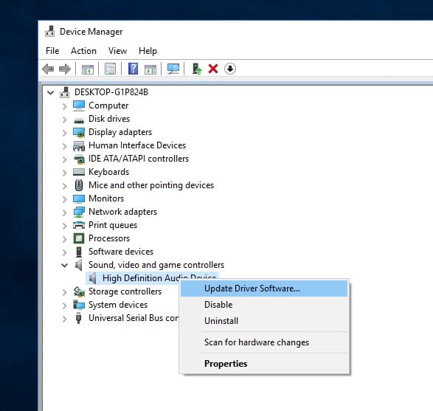This screenshot has height=411, width=433.
Task: Choose Disable from the context menu
Action: (x=264, y=305)
